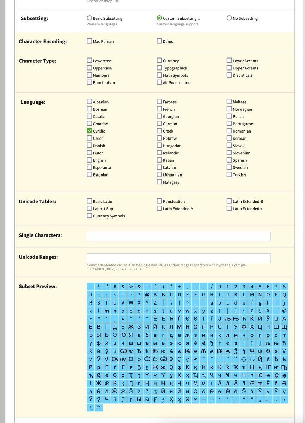Enable the Portuguese language checkbox
Image resolution: width=305 pixels, height=423 pixels.
[x=230, y=123]
